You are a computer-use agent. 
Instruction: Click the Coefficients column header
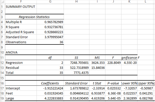pos(50,83)
